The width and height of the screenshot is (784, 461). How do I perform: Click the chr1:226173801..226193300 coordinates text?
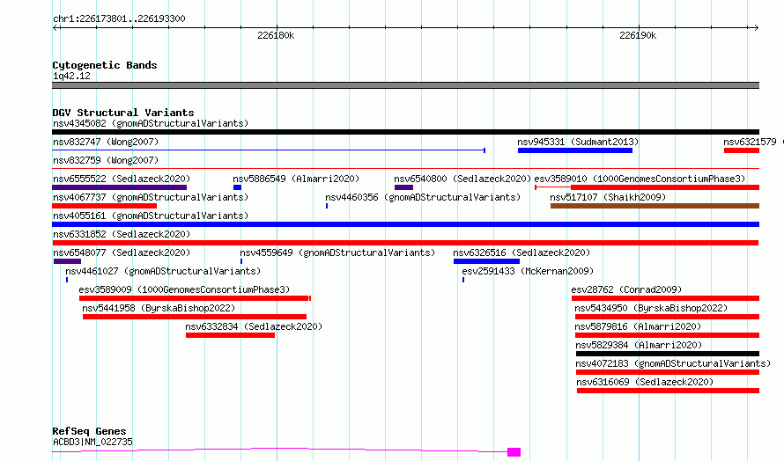[x=119, y=18]
